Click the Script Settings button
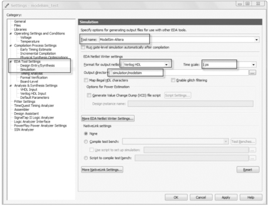The image size is (270, 206). click(x=178, y=95)
